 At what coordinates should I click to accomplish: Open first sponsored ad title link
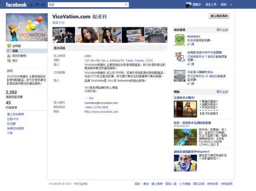[184, 98]
